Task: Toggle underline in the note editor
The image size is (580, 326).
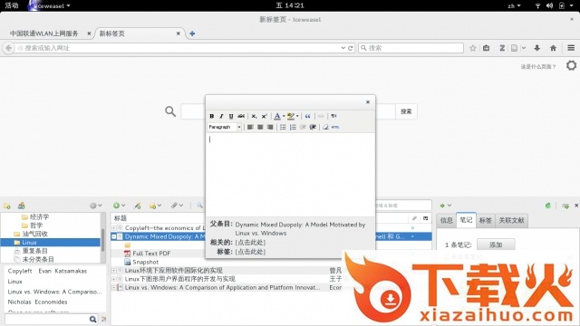Action: click(231, 116)
